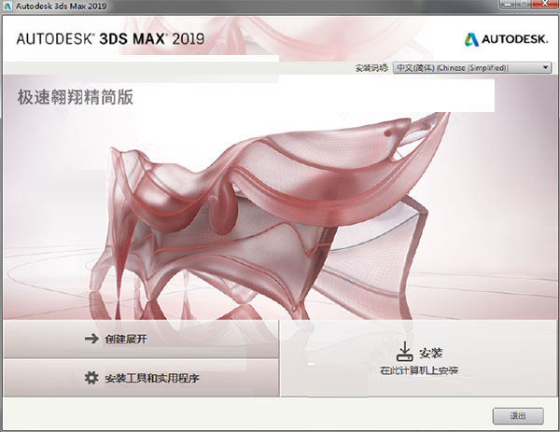Screen dimensions: 560x432
Task: Select the 创建展开 option
Action: pos(141,339)
